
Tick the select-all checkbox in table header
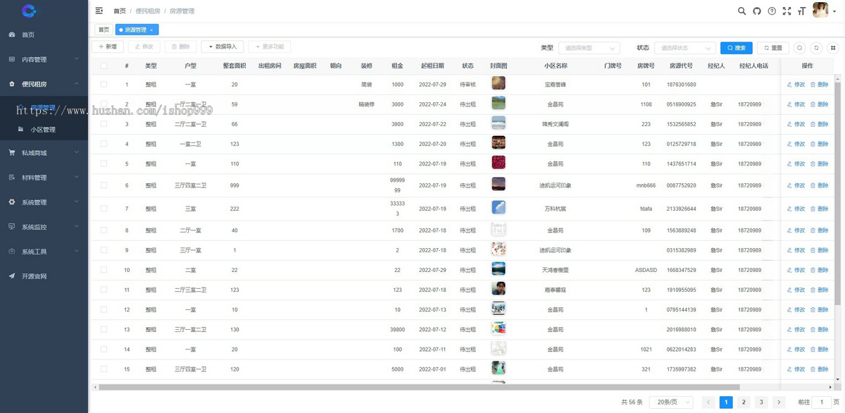tap(104, 66)
